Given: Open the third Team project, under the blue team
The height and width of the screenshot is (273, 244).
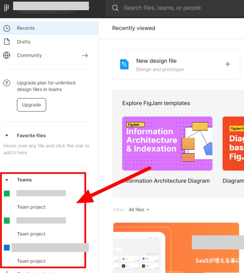Looking at the screenshot, I should tap(31, 261).
